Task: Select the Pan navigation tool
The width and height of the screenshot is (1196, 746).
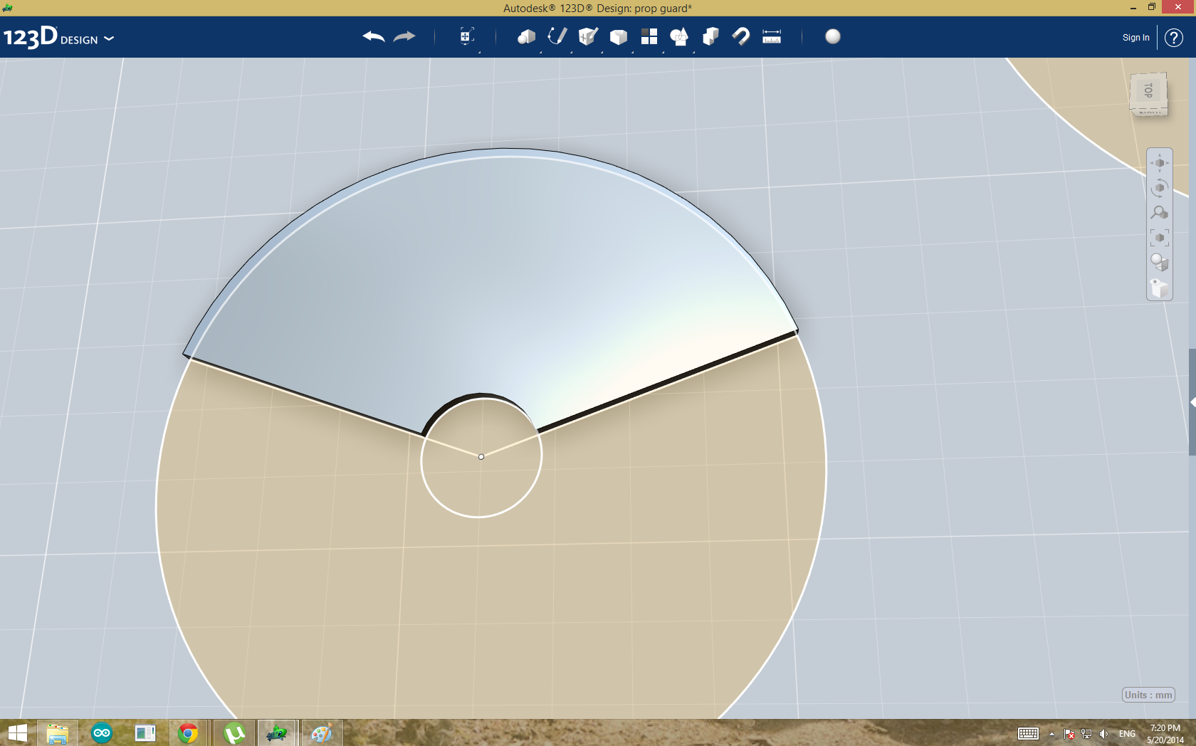Action: point(1160,163)
